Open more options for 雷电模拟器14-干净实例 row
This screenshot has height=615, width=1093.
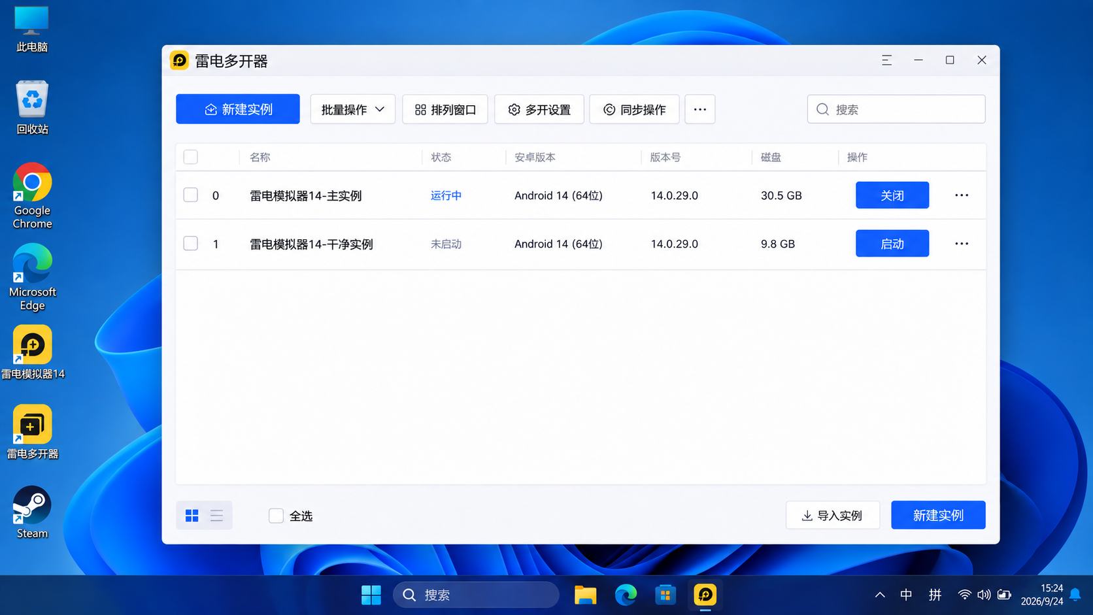point(961,243)
